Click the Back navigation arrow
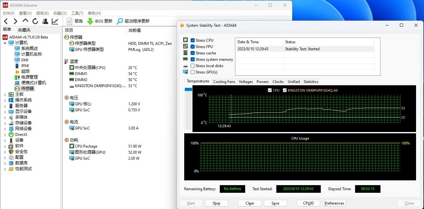The height and width of the screenshot is (209, 424). (x=6, y=21)
